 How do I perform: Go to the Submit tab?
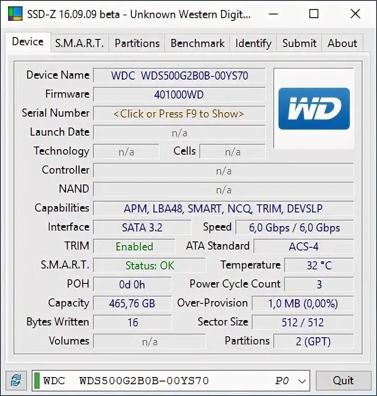pos(299,43)
